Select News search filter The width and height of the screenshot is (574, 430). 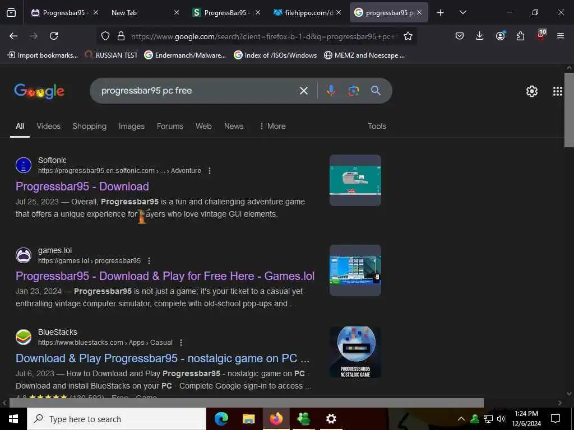click(x=234, y=126)
